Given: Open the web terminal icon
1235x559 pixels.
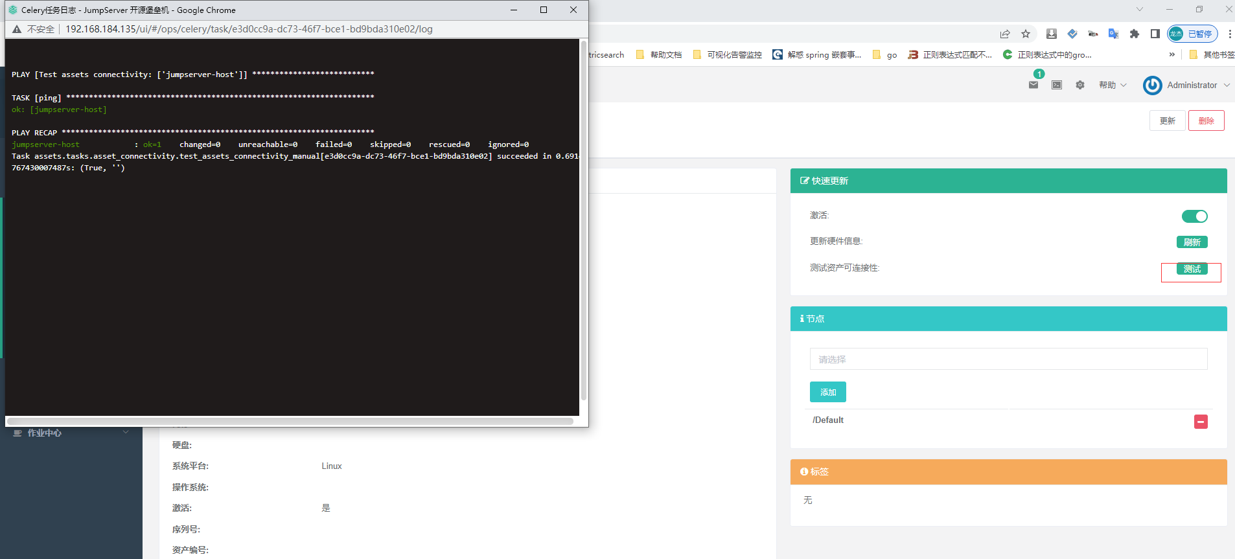Looking at the screenshot, I should click(x=1057, y=85).
